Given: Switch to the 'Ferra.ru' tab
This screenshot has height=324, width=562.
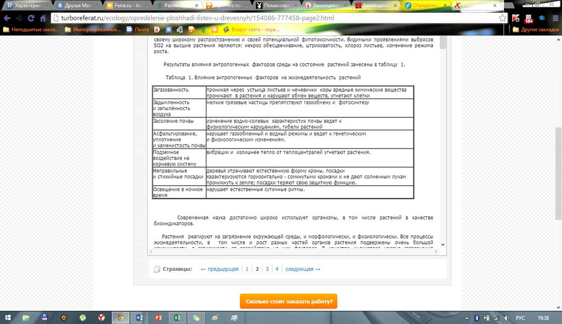Looking at the screenshot, I should tap(124, 6).
